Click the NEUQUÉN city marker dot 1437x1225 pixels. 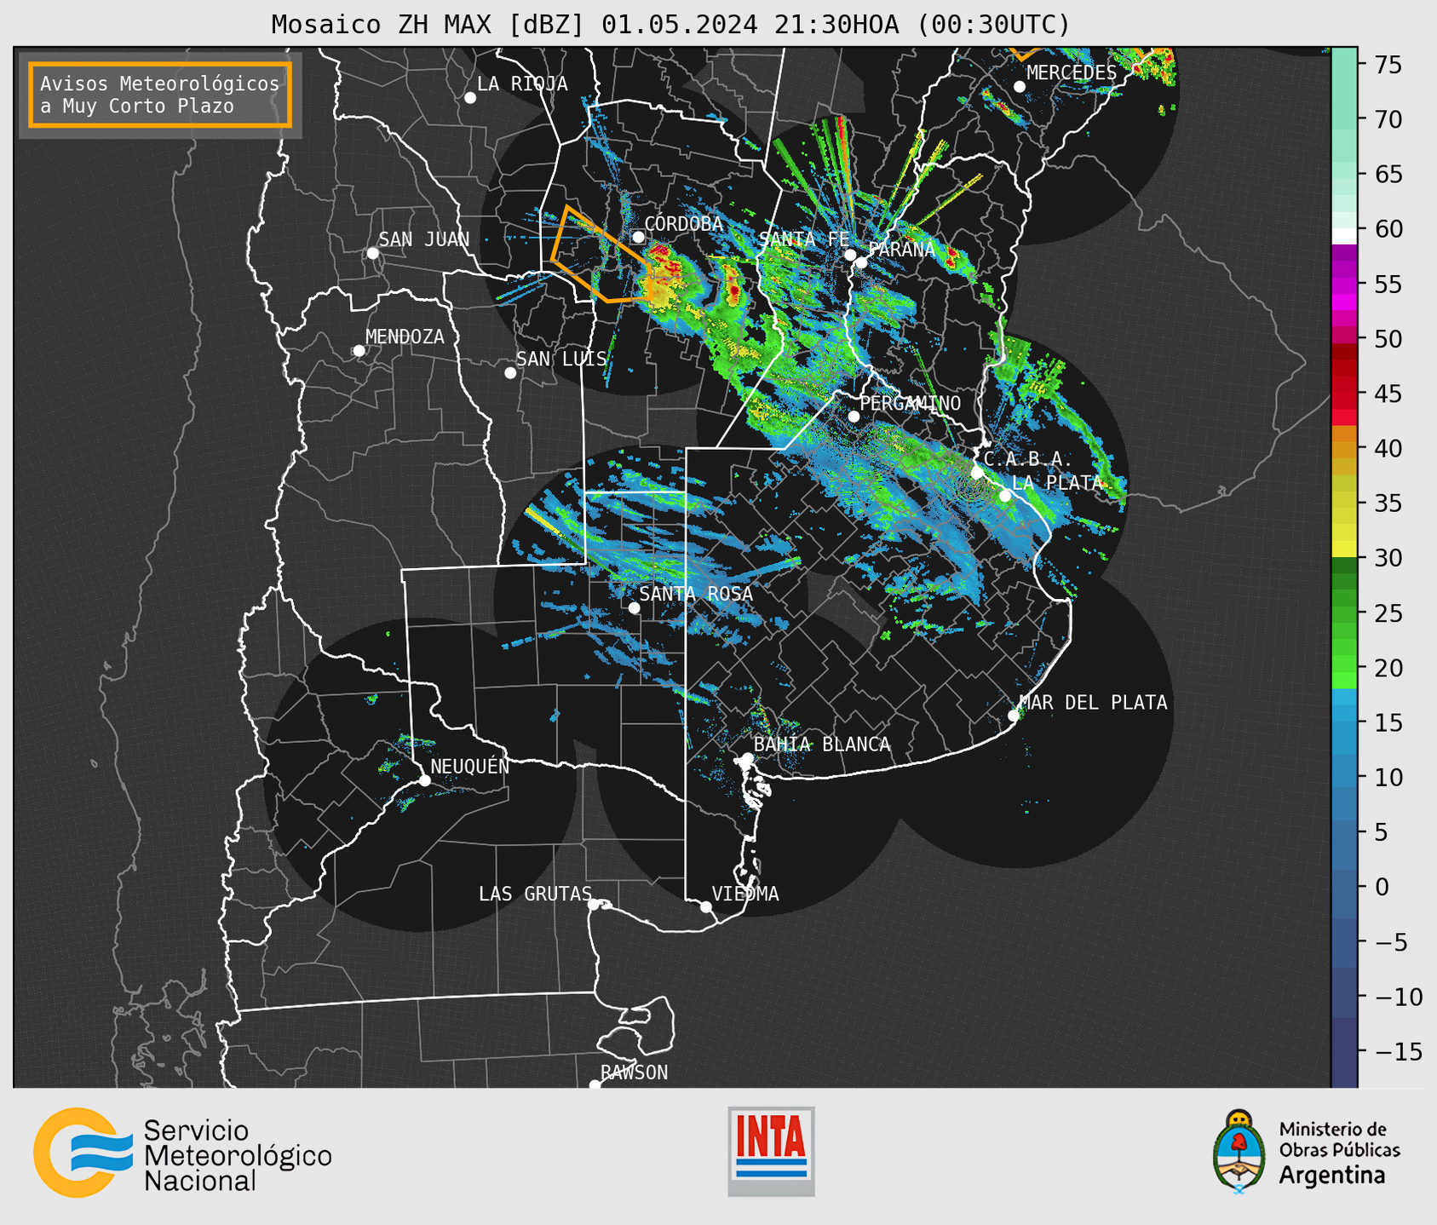424,780
